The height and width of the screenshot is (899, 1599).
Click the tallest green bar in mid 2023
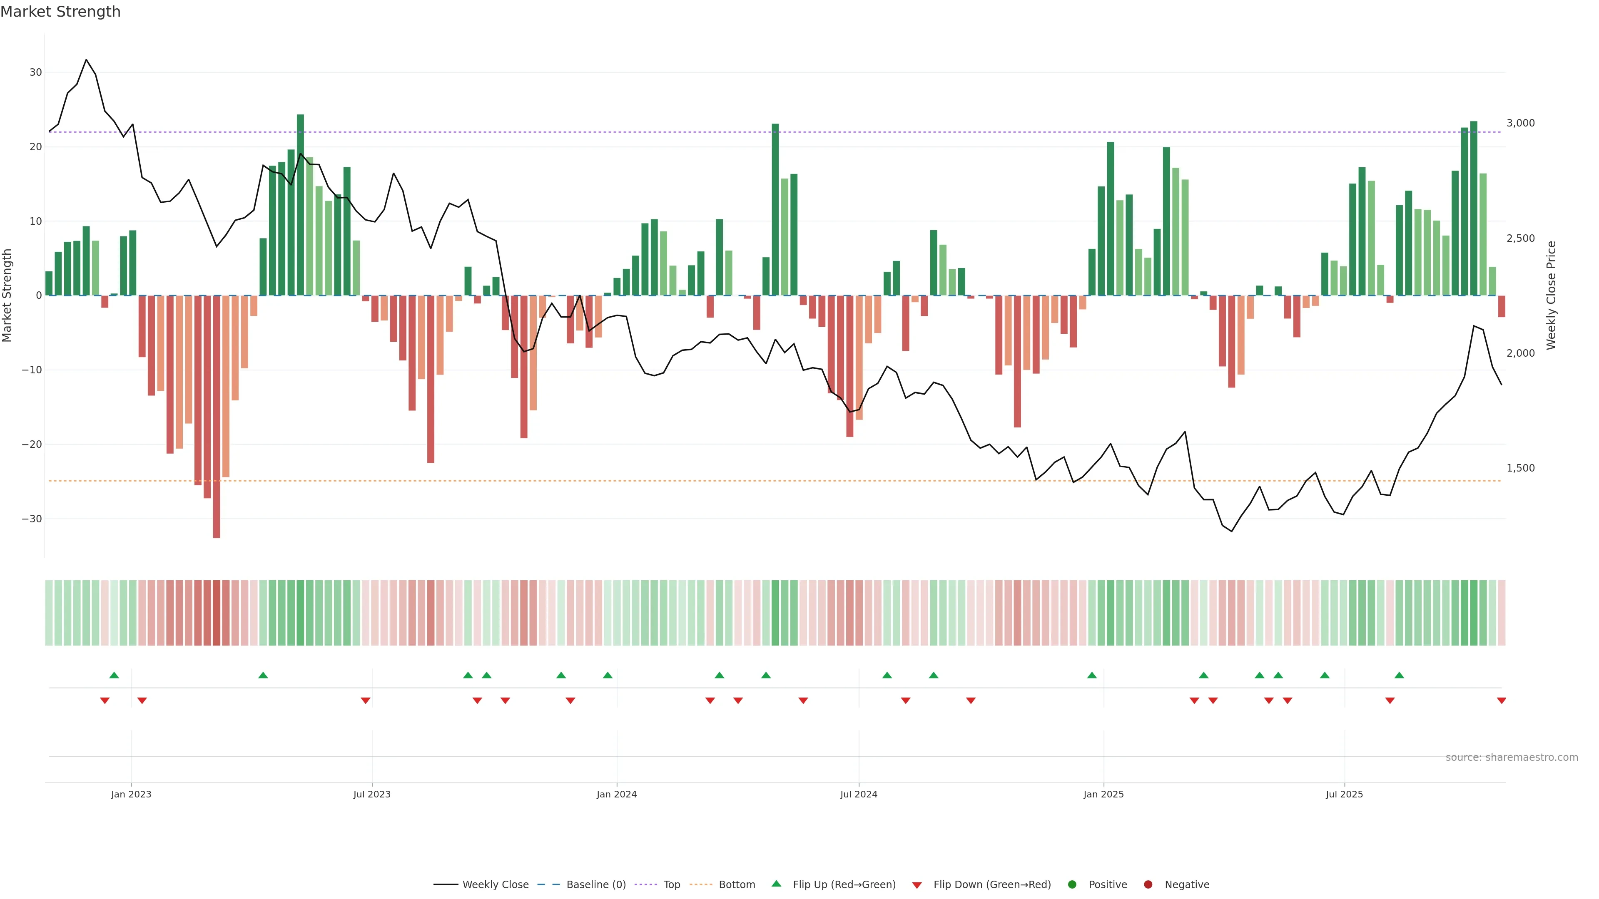300,205
